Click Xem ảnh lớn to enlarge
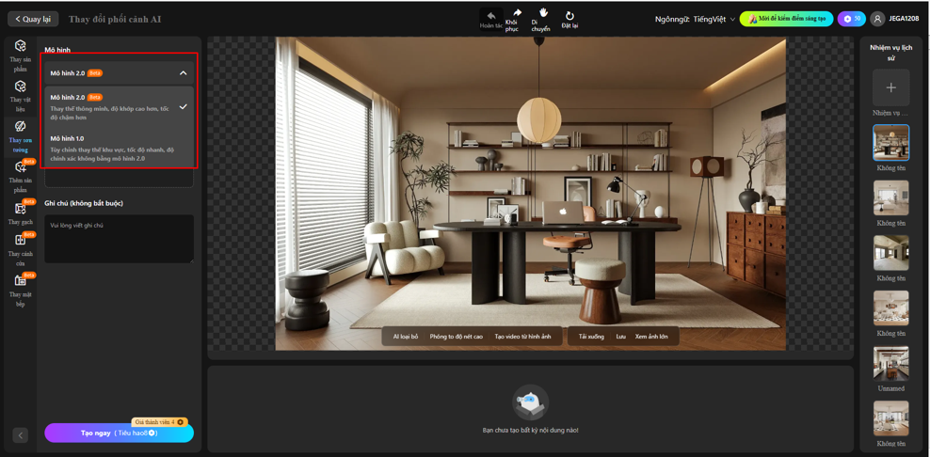This screenshot has width=930, height=457. click(x=651, y=336)
